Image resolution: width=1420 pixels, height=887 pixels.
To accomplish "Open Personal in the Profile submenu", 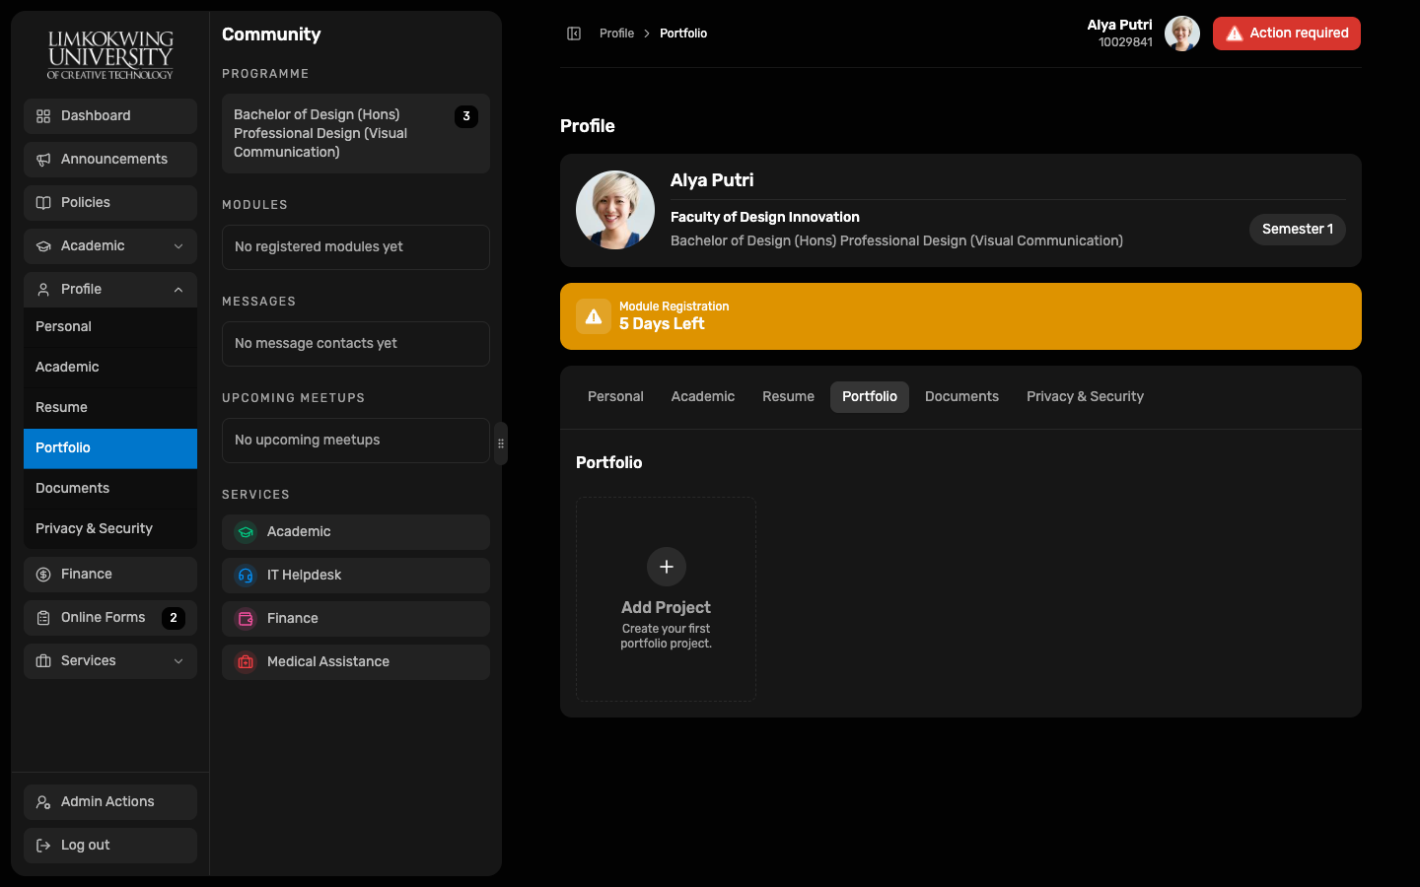I will click(110, 327).
